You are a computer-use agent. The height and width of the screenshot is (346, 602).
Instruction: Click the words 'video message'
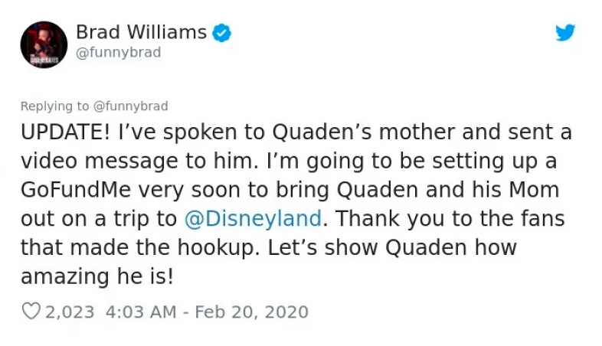pos(100,161)
